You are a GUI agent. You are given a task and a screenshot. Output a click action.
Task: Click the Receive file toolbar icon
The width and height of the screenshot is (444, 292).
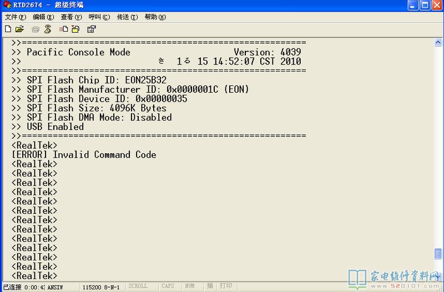click(x=76, y=29)
